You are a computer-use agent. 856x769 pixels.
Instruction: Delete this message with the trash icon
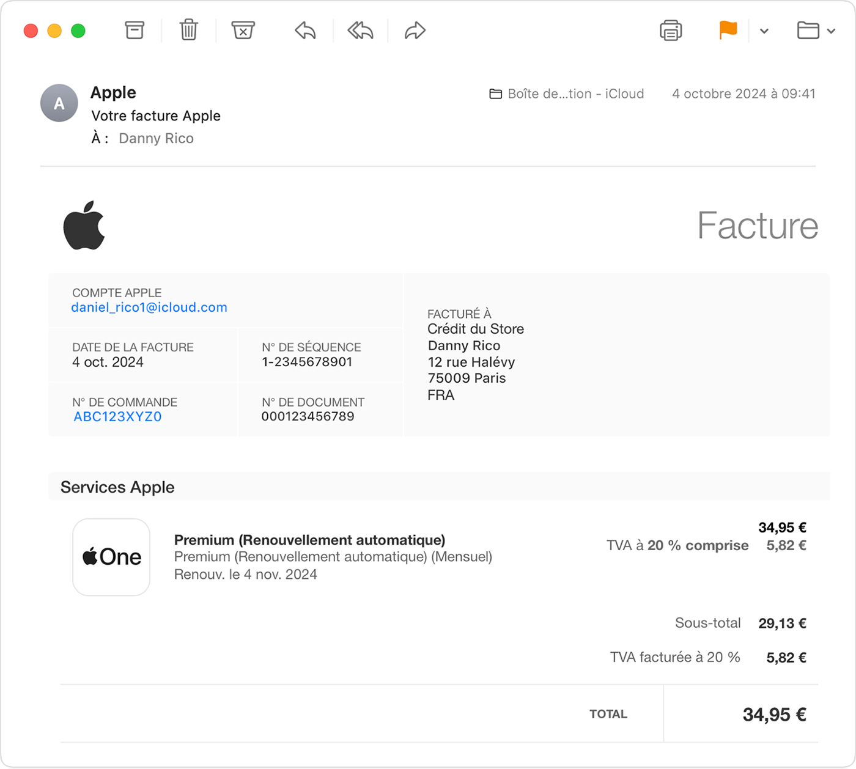pos(188,30)
